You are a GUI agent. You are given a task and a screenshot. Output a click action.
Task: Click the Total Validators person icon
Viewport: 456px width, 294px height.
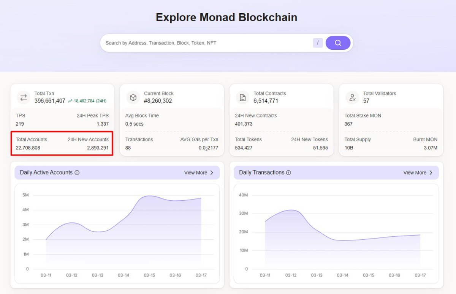(x=352, y=97)
